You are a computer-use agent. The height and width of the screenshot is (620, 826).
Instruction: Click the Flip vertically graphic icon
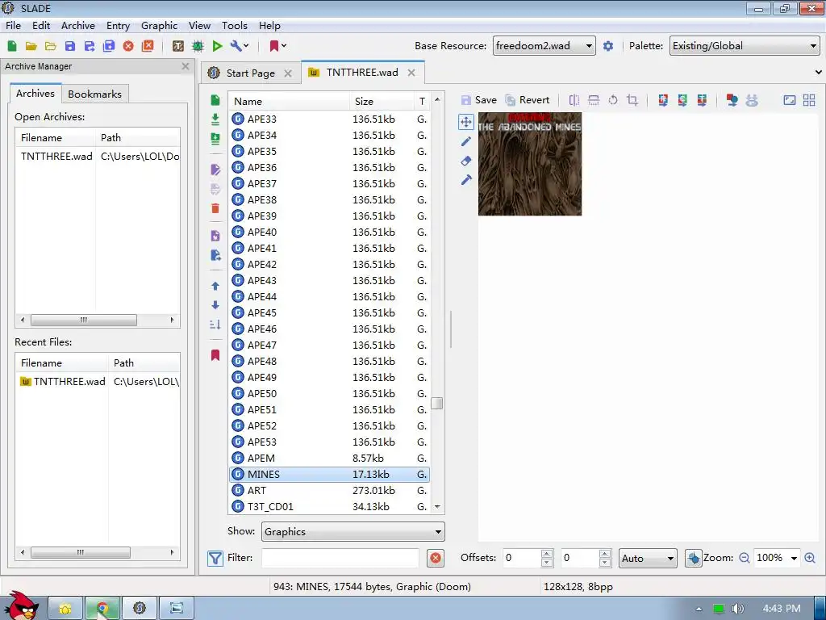pos(594,100)
